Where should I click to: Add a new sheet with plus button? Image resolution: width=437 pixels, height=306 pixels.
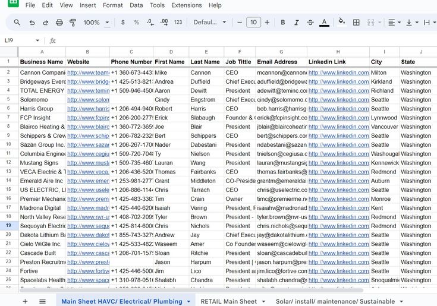coord(25,301)
